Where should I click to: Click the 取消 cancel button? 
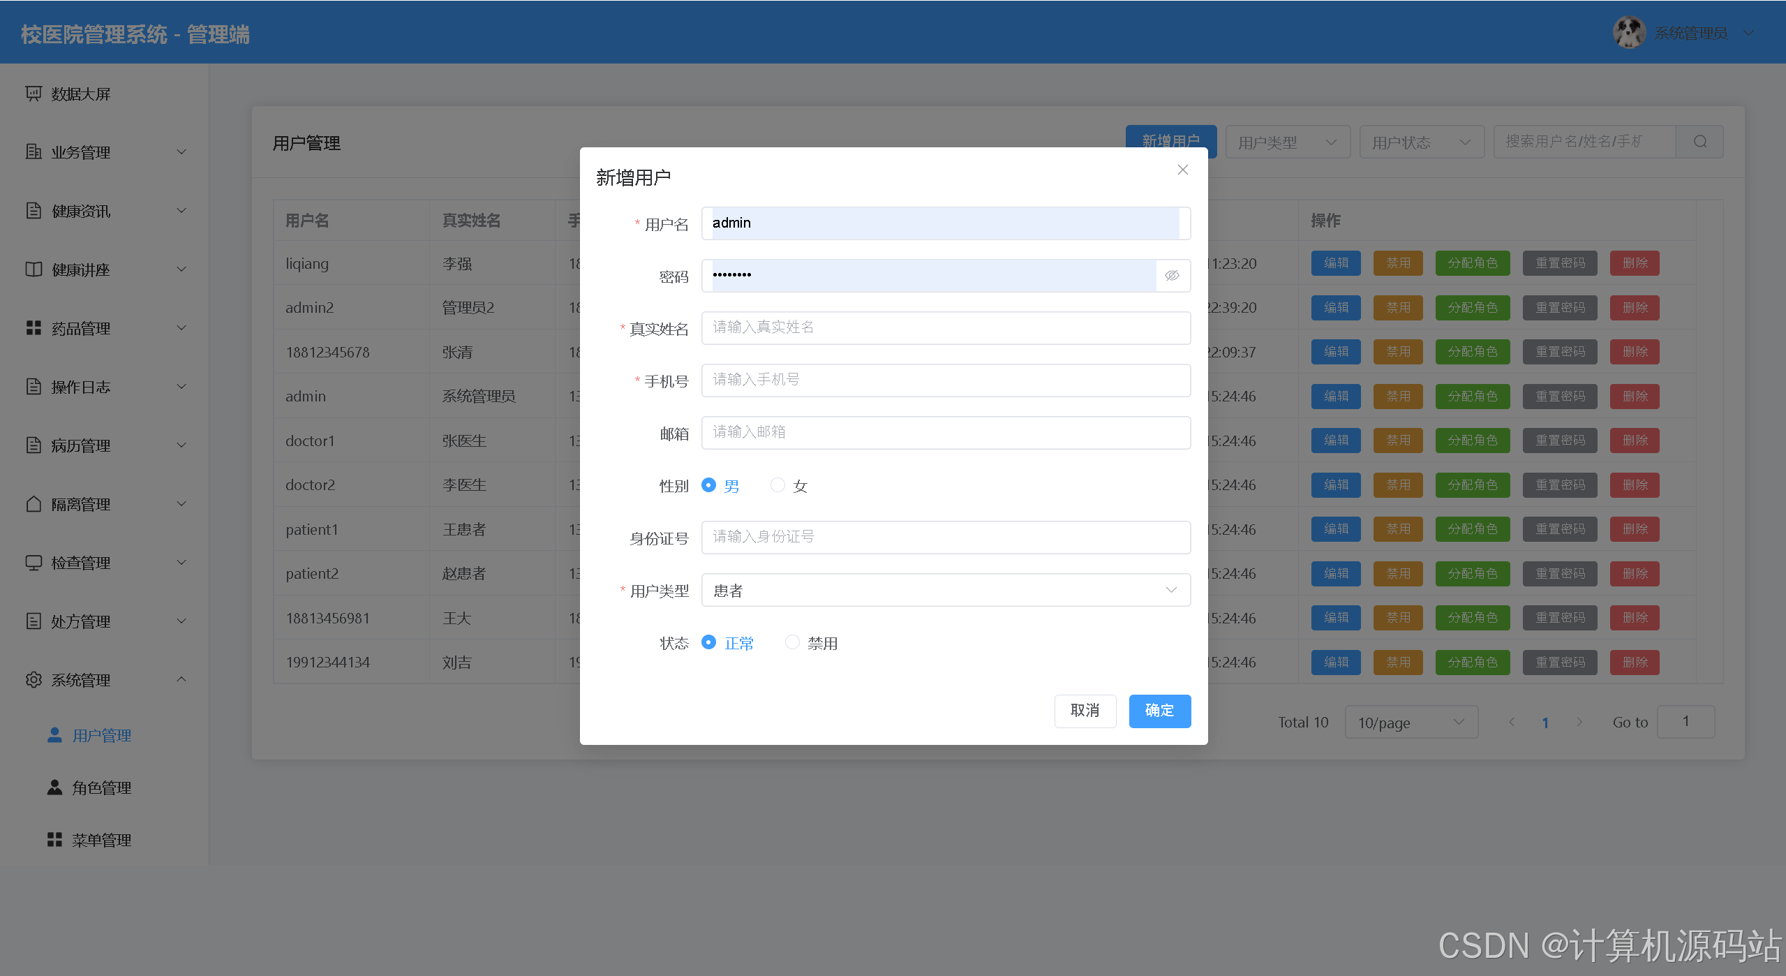pos(1085,711)
